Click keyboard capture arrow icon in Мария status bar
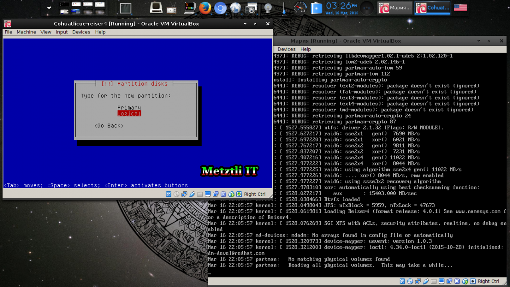Viewport: 510px width, 287px height. [x=473, y=281]
